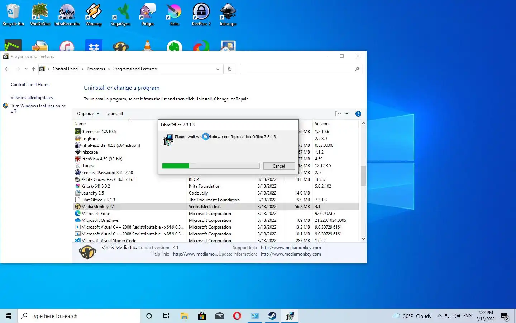516x323 pixels.
Task: Open View installed updates link
Action: click(32, 98)
